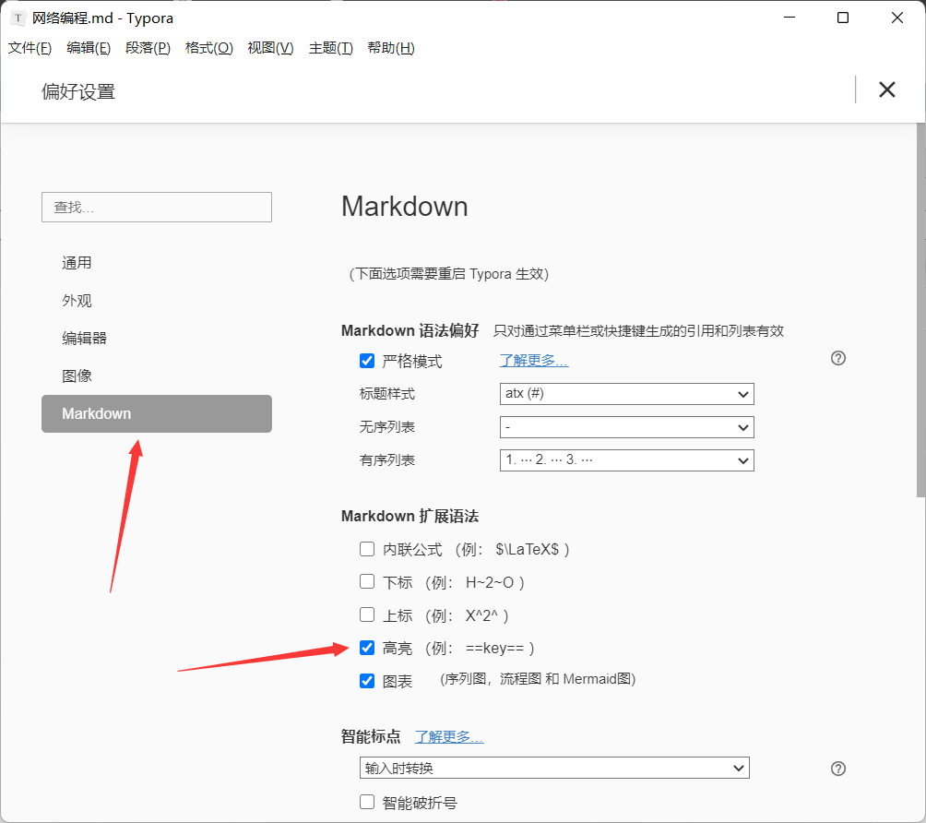This screenshot has height=823, width=926.
Task: Open the 段落(P) menu
Action: coord(148,48)
